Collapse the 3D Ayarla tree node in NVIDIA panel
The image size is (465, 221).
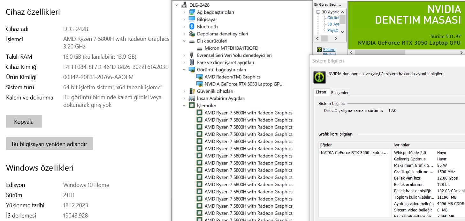[318, 12]
